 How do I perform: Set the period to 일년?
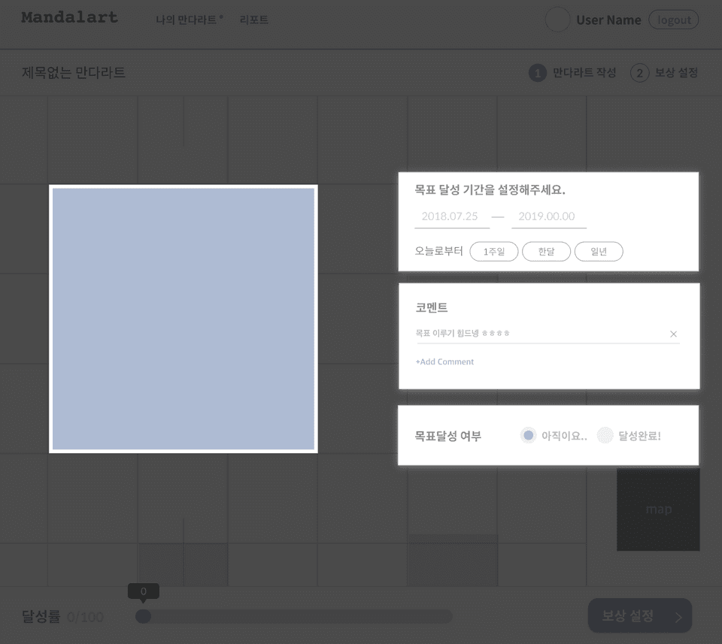pyautogui.click(x=599, y=252)
